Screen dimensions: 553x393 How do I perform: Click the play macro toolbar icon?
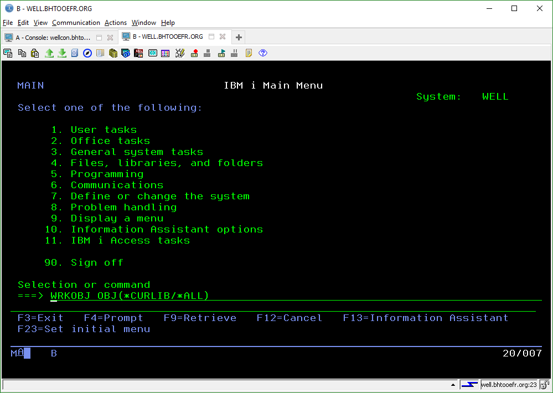coord(221,53)
